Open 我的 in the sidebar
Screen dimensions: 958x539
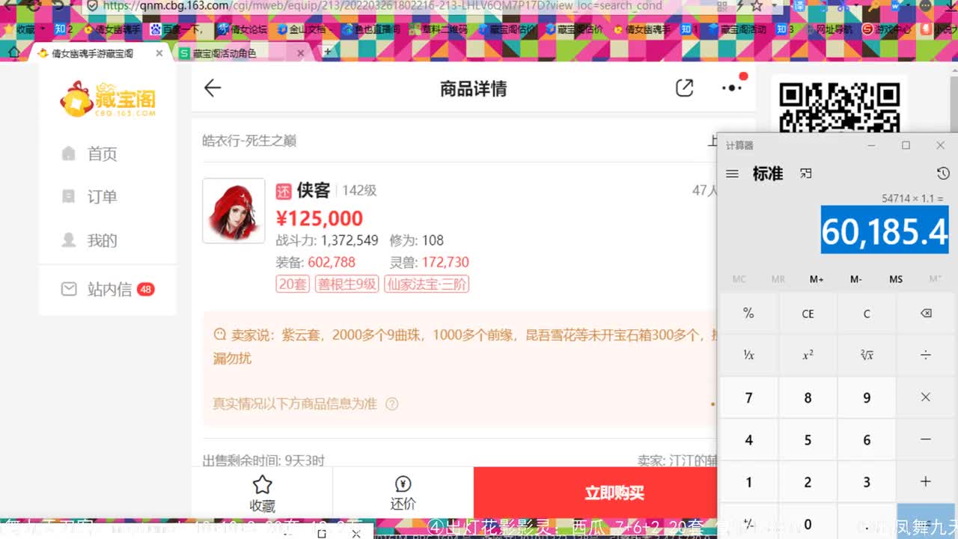89,240
